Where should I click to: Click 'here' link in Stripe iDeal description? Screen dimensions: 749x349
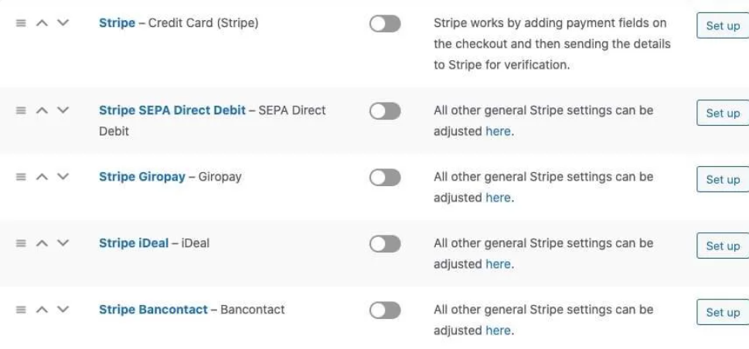point(498,264)
